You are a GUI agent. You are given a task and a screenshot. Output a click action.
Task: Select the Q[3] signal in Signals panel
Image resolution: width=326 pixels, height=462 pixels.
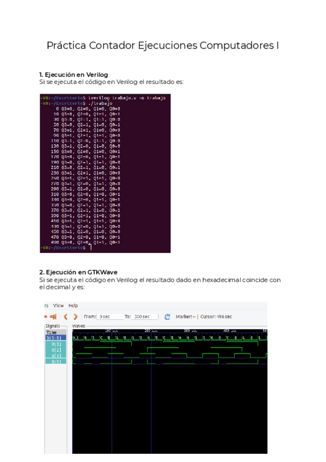tap(56, 344)
